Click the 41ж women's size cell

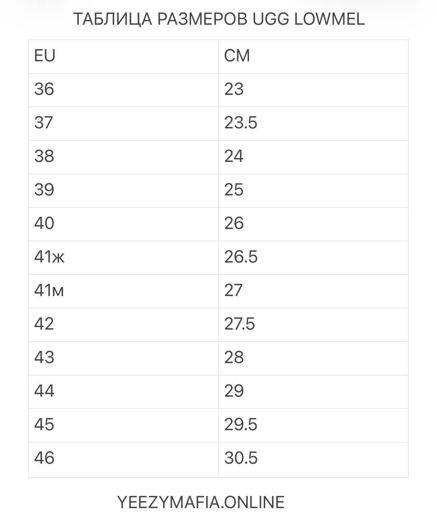click(49, 257)
